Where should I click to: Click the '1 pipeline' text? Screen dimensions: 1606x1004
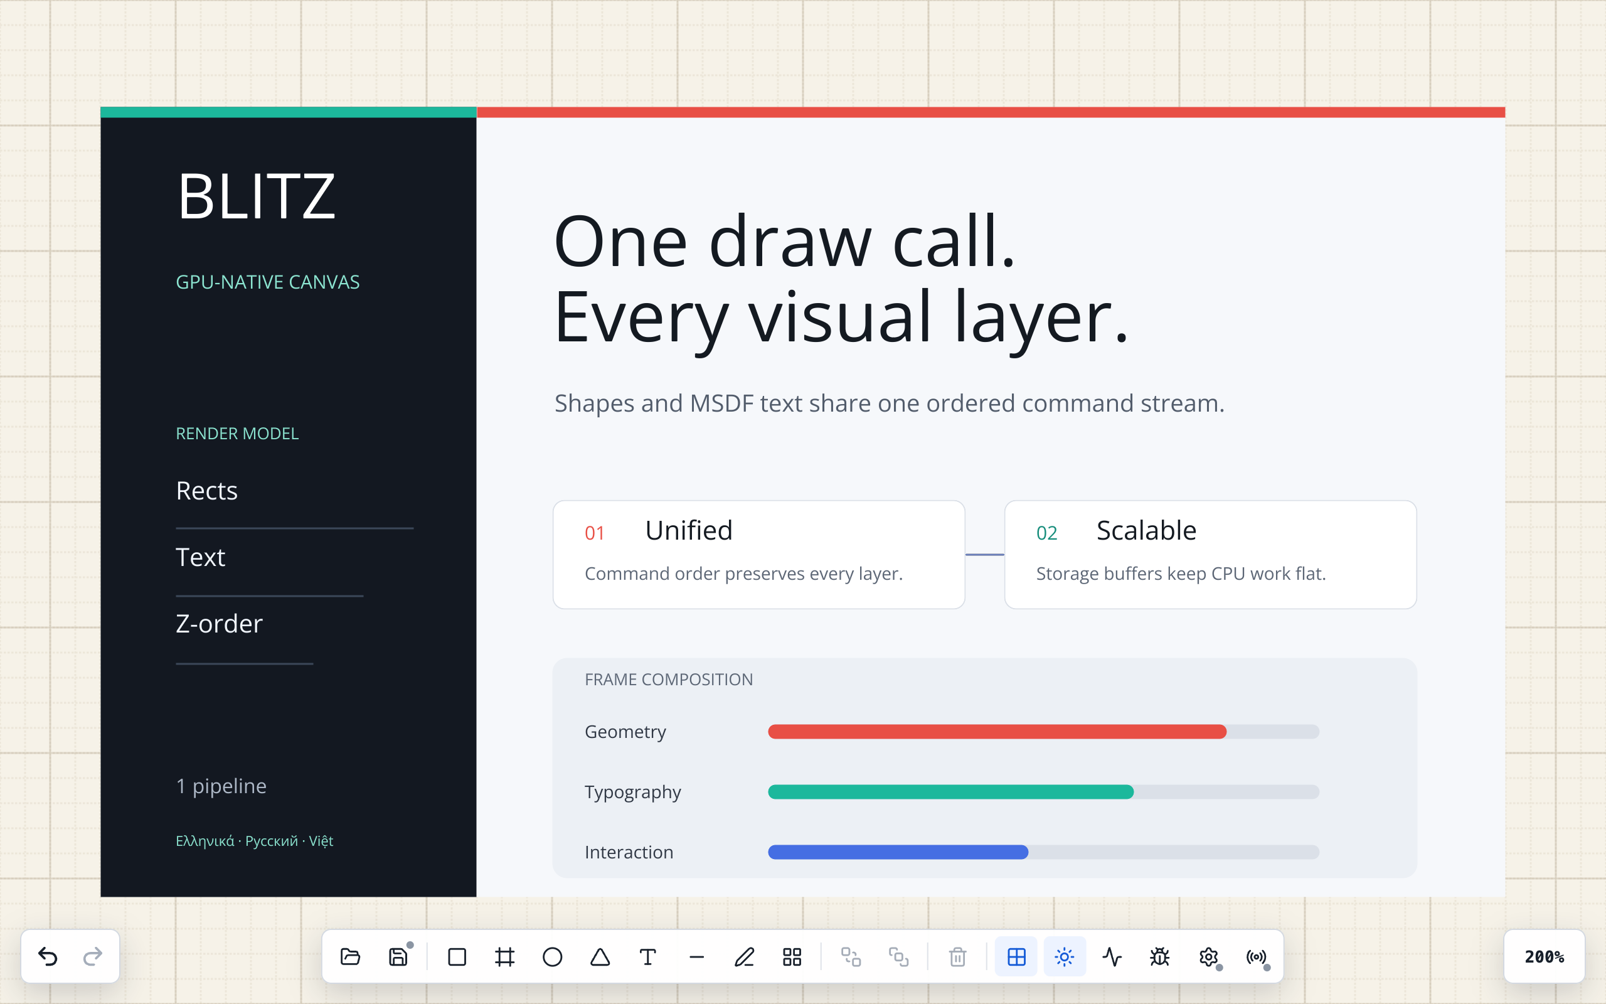(x=221, y=786)
